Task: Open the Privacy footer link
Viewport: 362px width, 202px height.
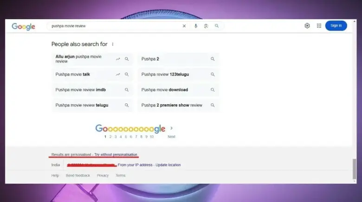Action: 103,176
